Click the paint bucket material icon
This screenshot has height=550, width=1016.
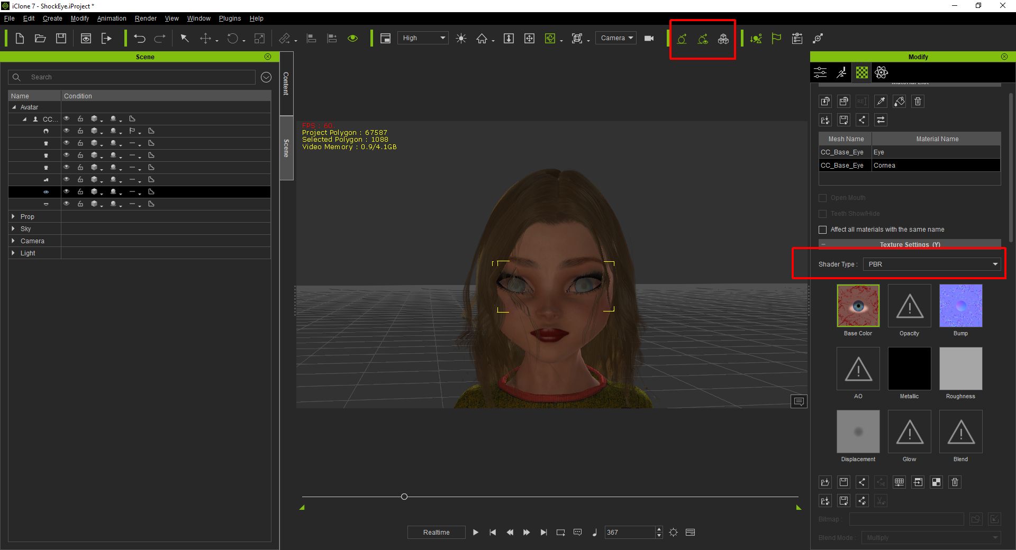tap(900, 102)
